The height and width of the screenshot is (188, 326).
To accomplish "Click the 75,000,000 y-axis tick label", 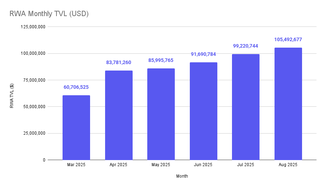I will point(34,80).
